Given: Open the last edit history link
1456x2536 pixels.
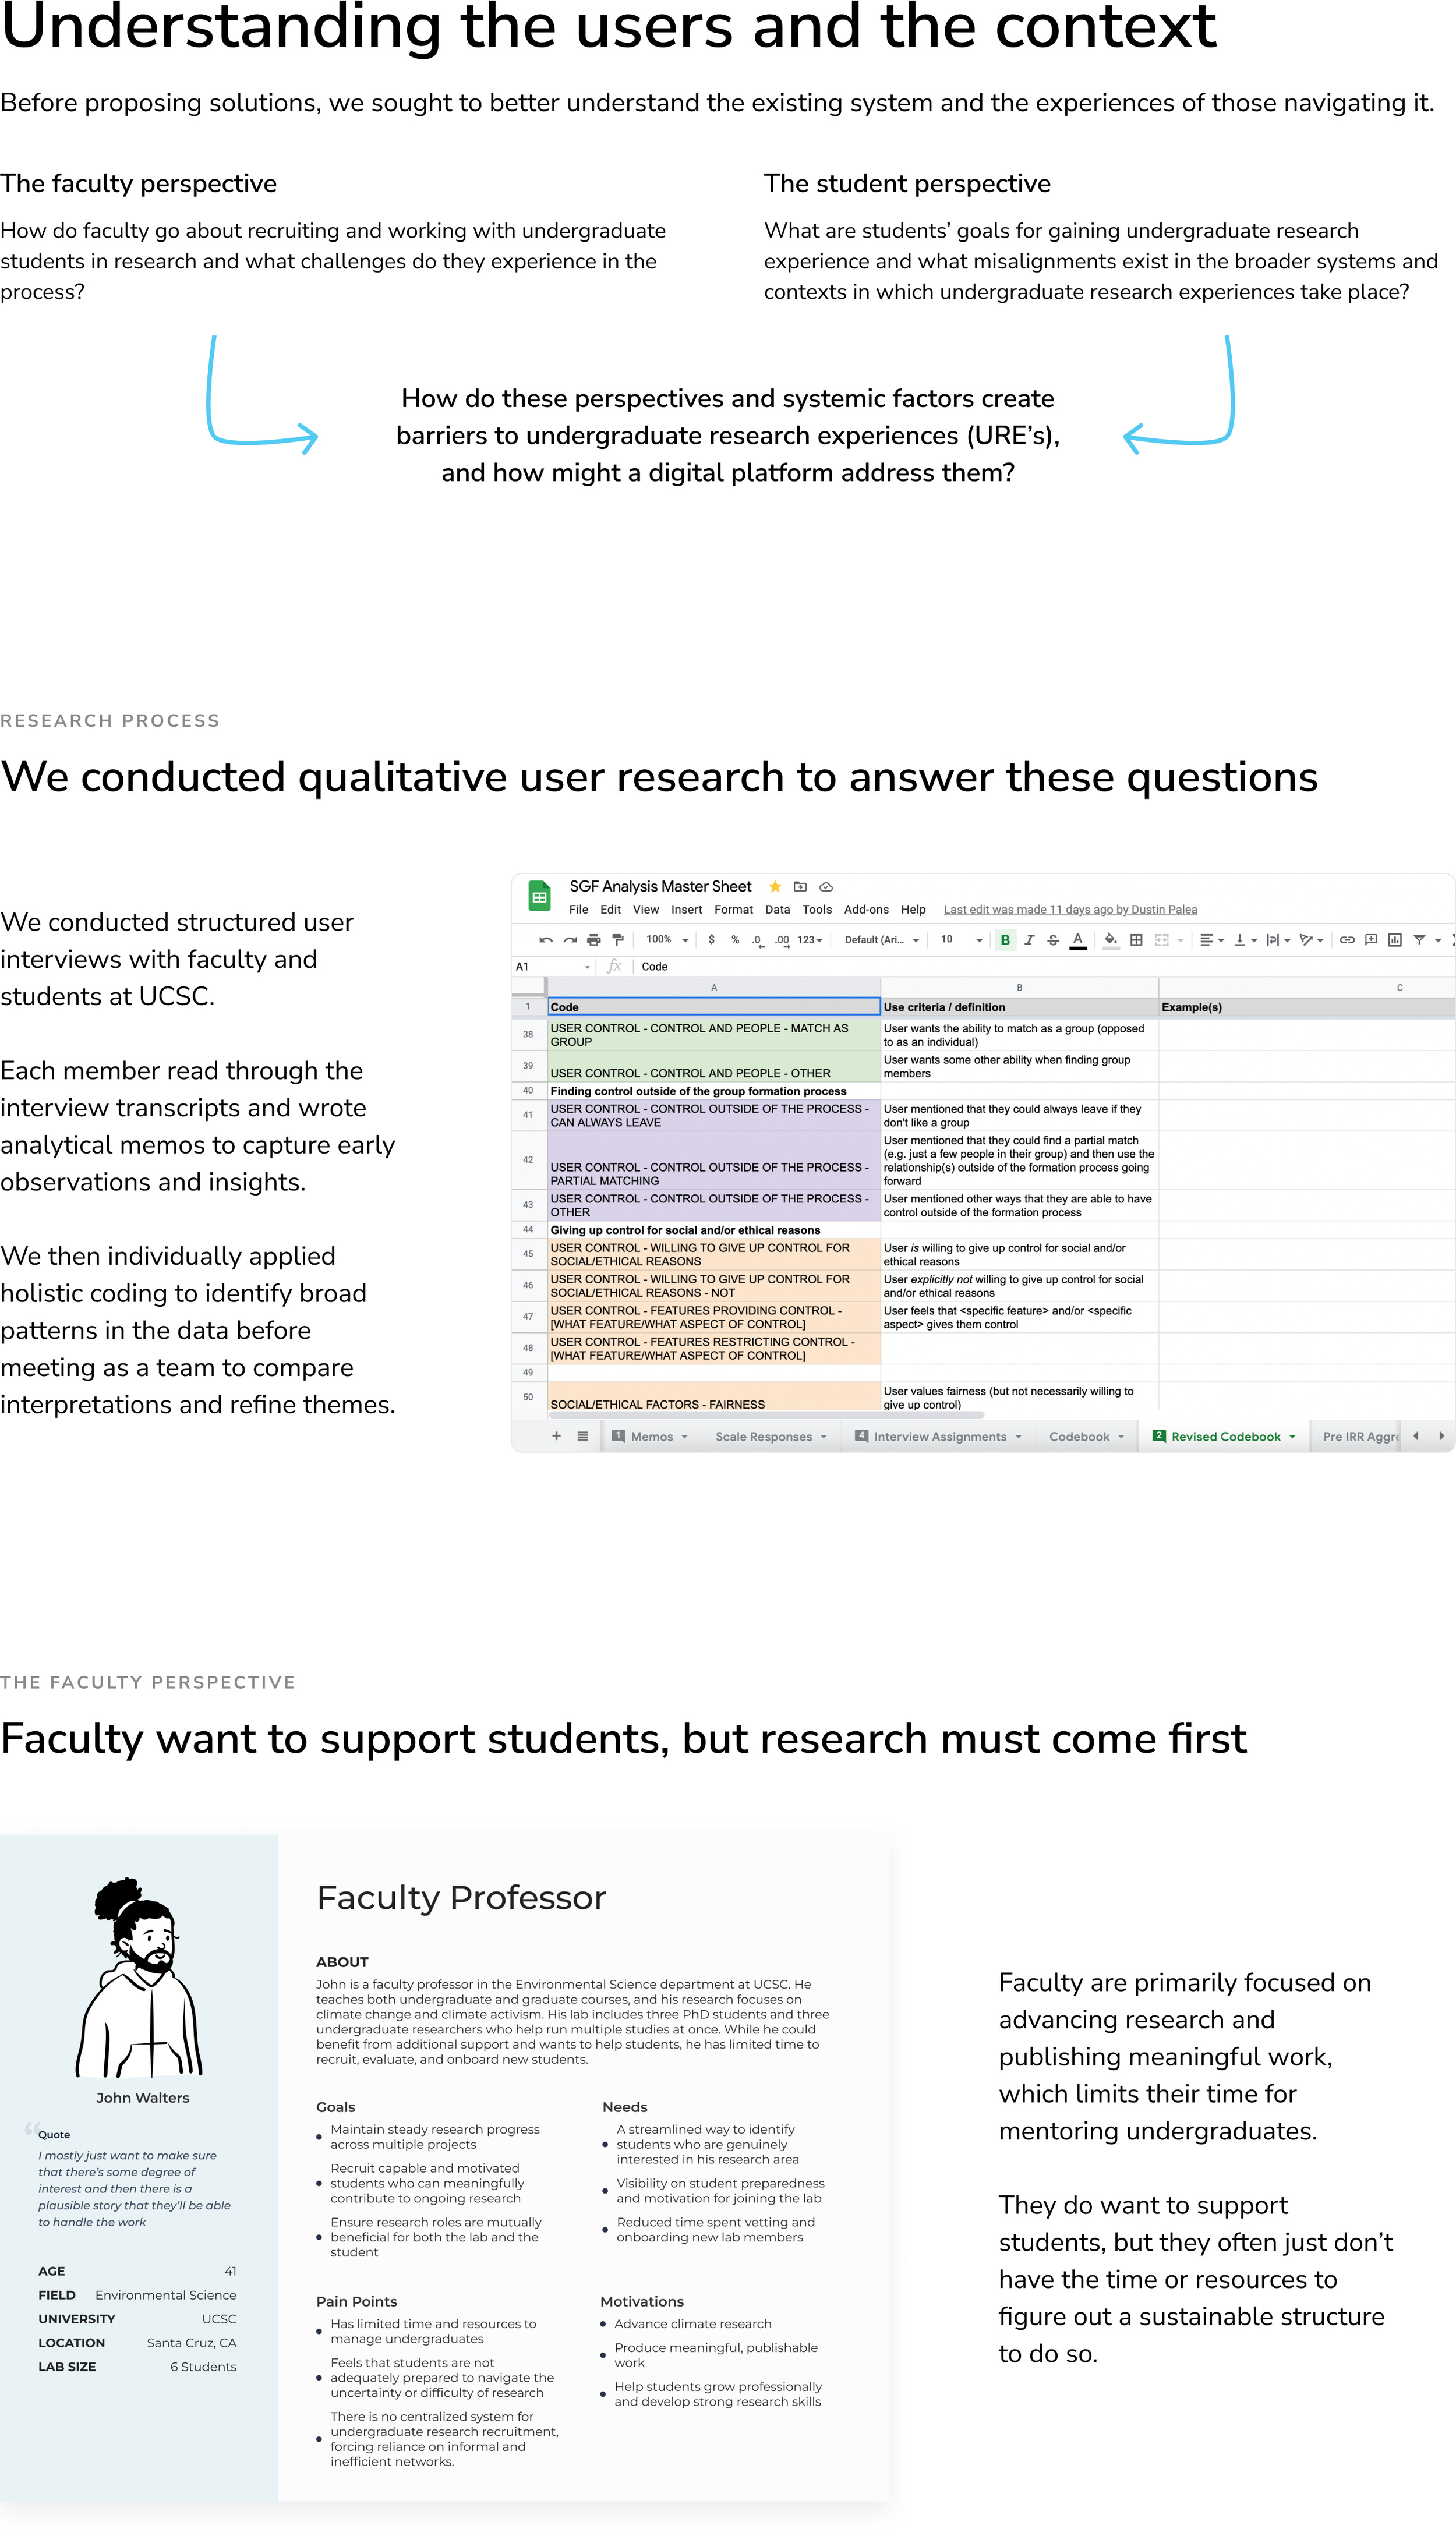Looking at the screenshot, I should coord(1070,910).
